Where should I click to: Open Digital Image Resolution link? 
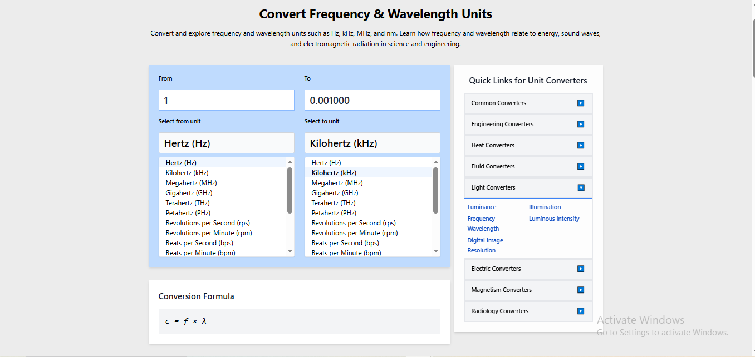click(485, 245)
